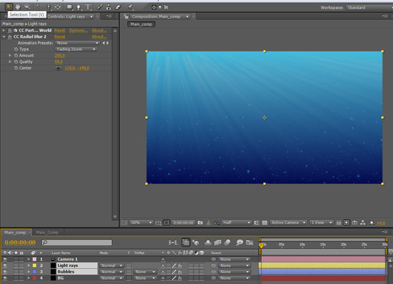
Task: Enable Draft 3D in timeline
Action: tap(195, 242)
